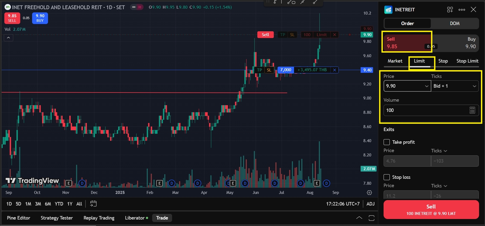This screenshot has width=485, height=226.
Task: Maximize the bottom panel
Action: click(371, 218)
